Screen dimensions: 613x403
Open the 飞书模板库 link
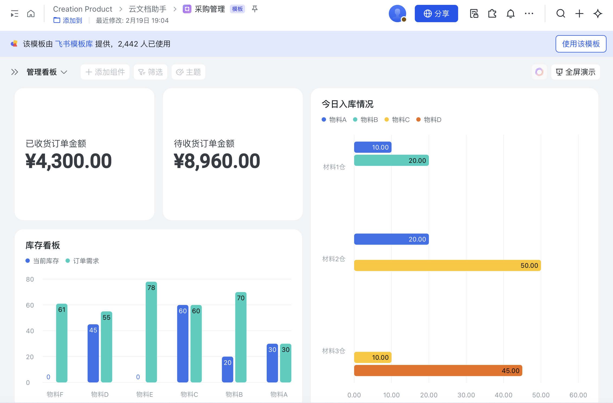point(74,44)
